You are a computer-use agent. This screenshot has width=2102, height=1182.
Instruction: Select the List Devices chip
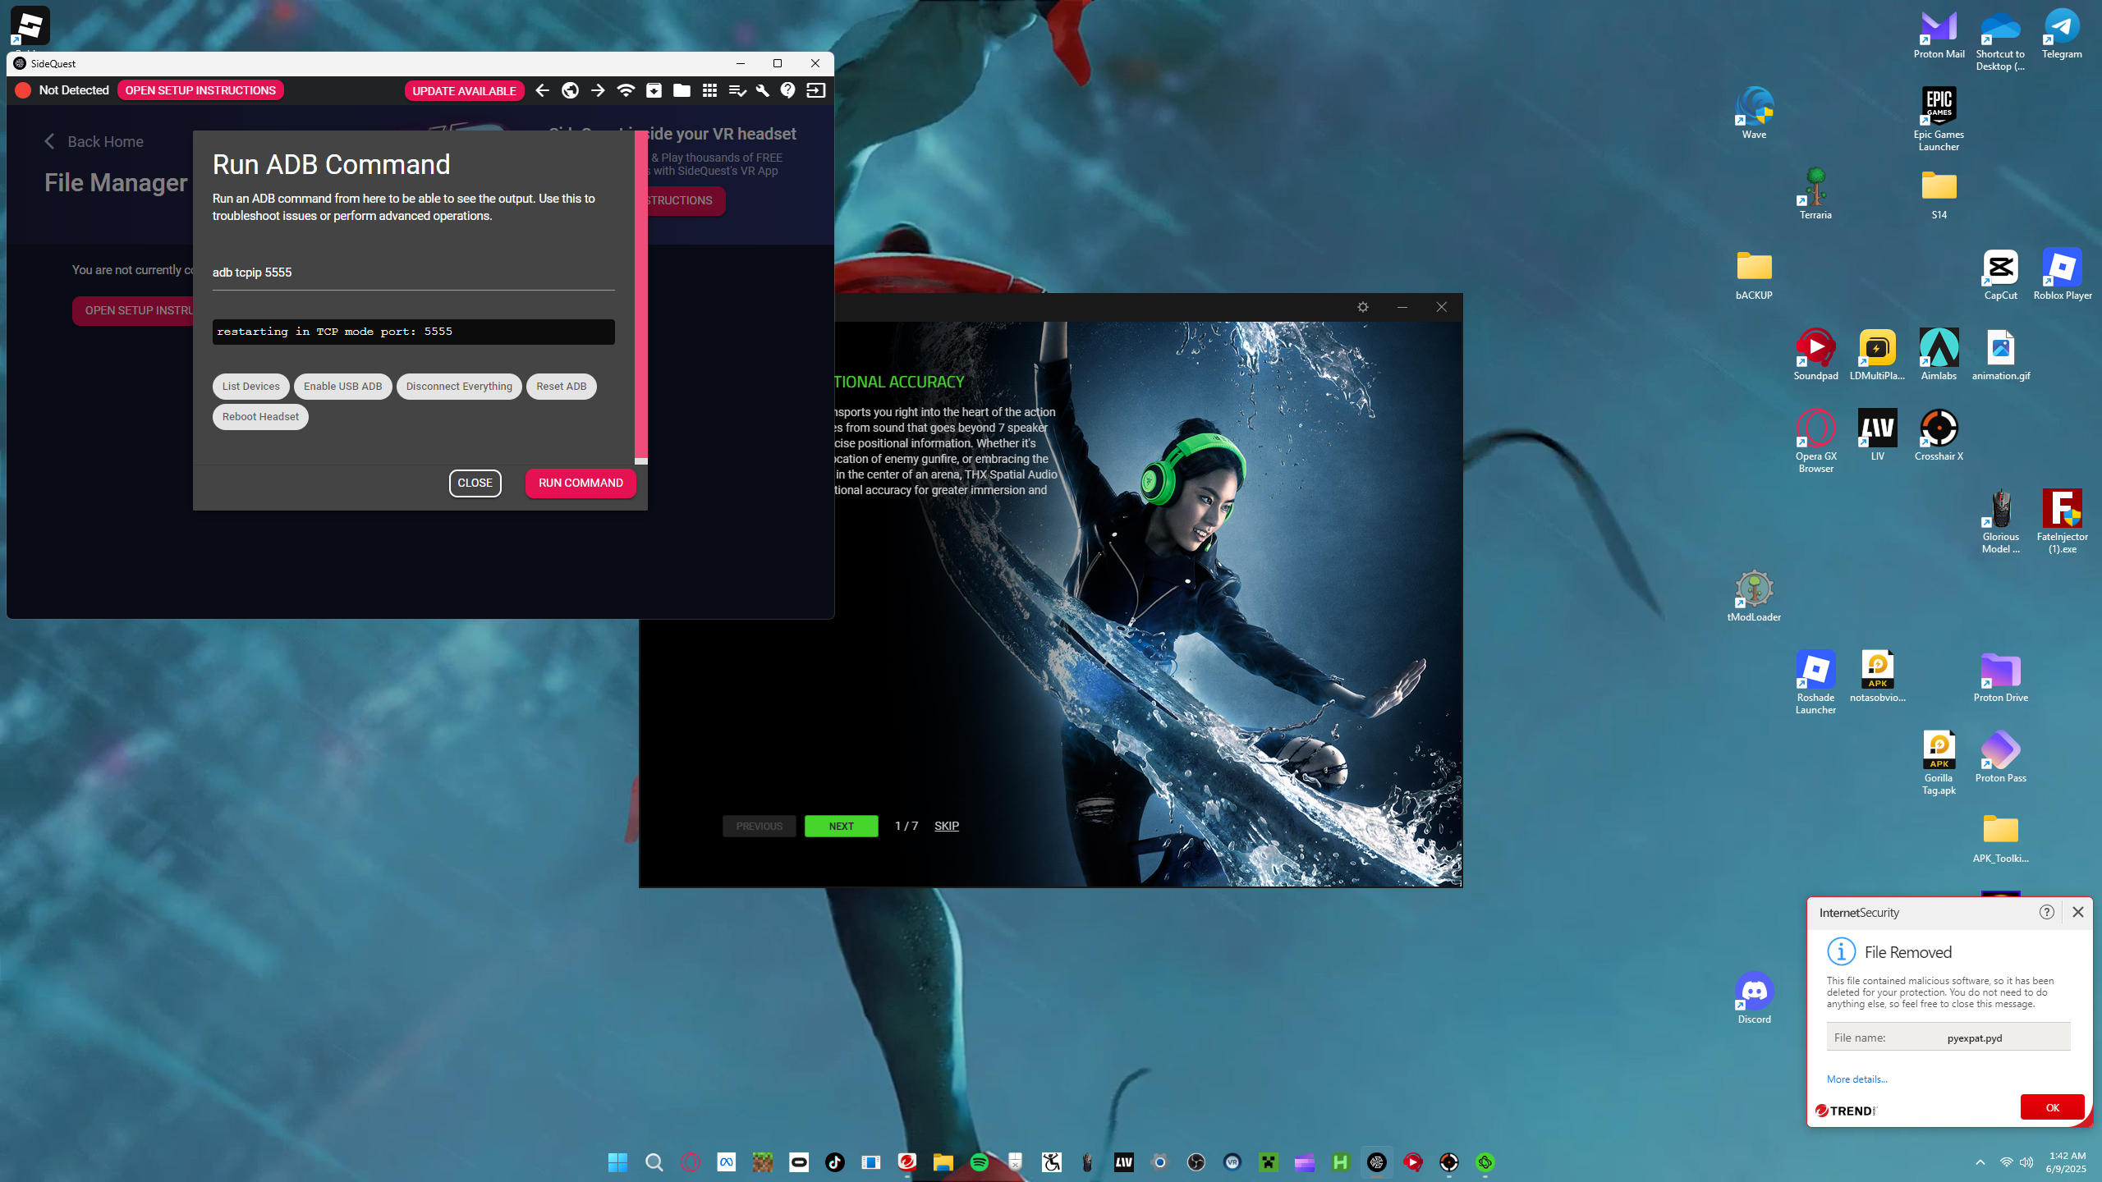click(x=250, y=387)
